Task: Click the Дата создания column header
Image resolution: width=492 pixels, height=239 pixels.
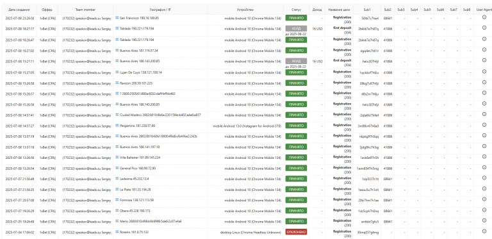Action: [x=19, y=10]
